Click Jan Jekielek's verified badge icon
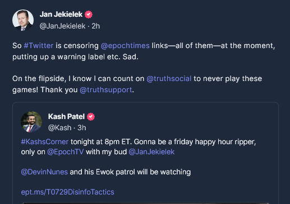290x204 pixels. pyautogui.click(x=89, y=15)
